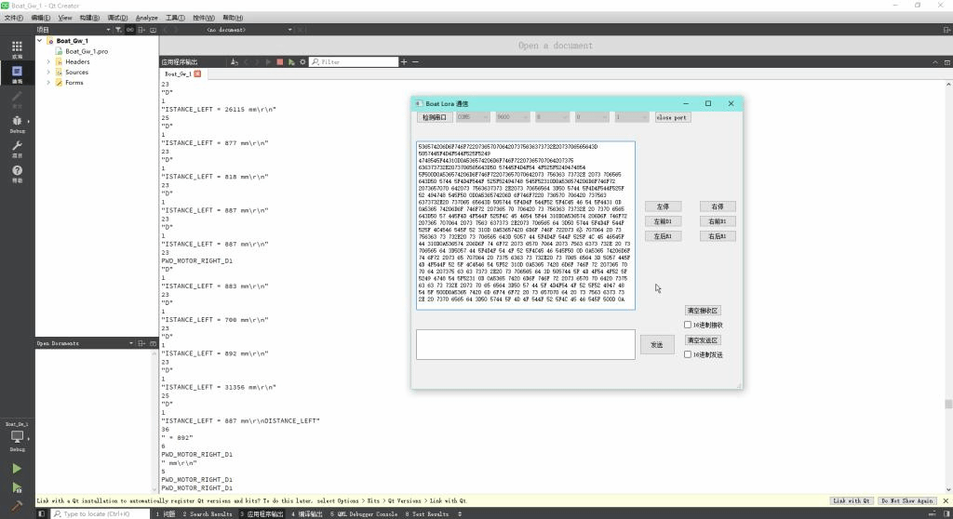Image resolution: width=953 pixels, height=519 pixels.
Task: Collapse the Boat_Gw_1 project tree node
Action: pos(40,41)
